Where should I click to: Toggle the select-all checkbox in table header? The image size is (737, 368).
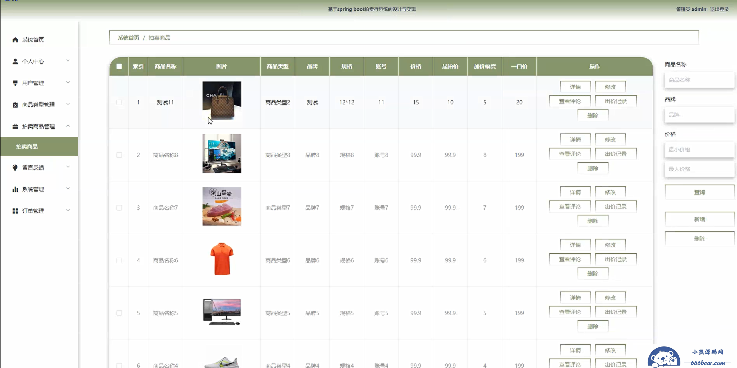tap(119, 66)
